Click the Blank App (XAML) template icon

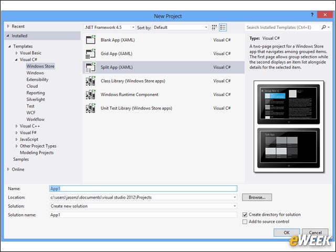tap(91, 40)
